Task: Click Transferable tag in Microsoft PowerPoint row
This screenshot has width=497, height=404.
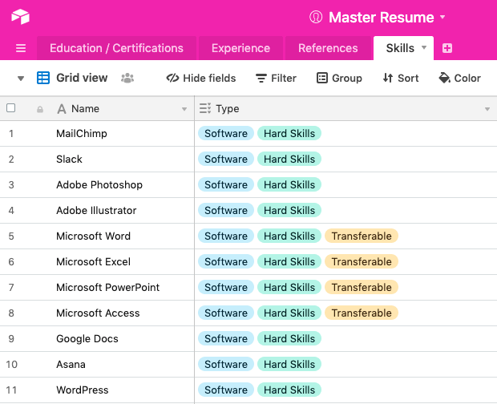Action: pyautogui.click(x=362, y=288)
